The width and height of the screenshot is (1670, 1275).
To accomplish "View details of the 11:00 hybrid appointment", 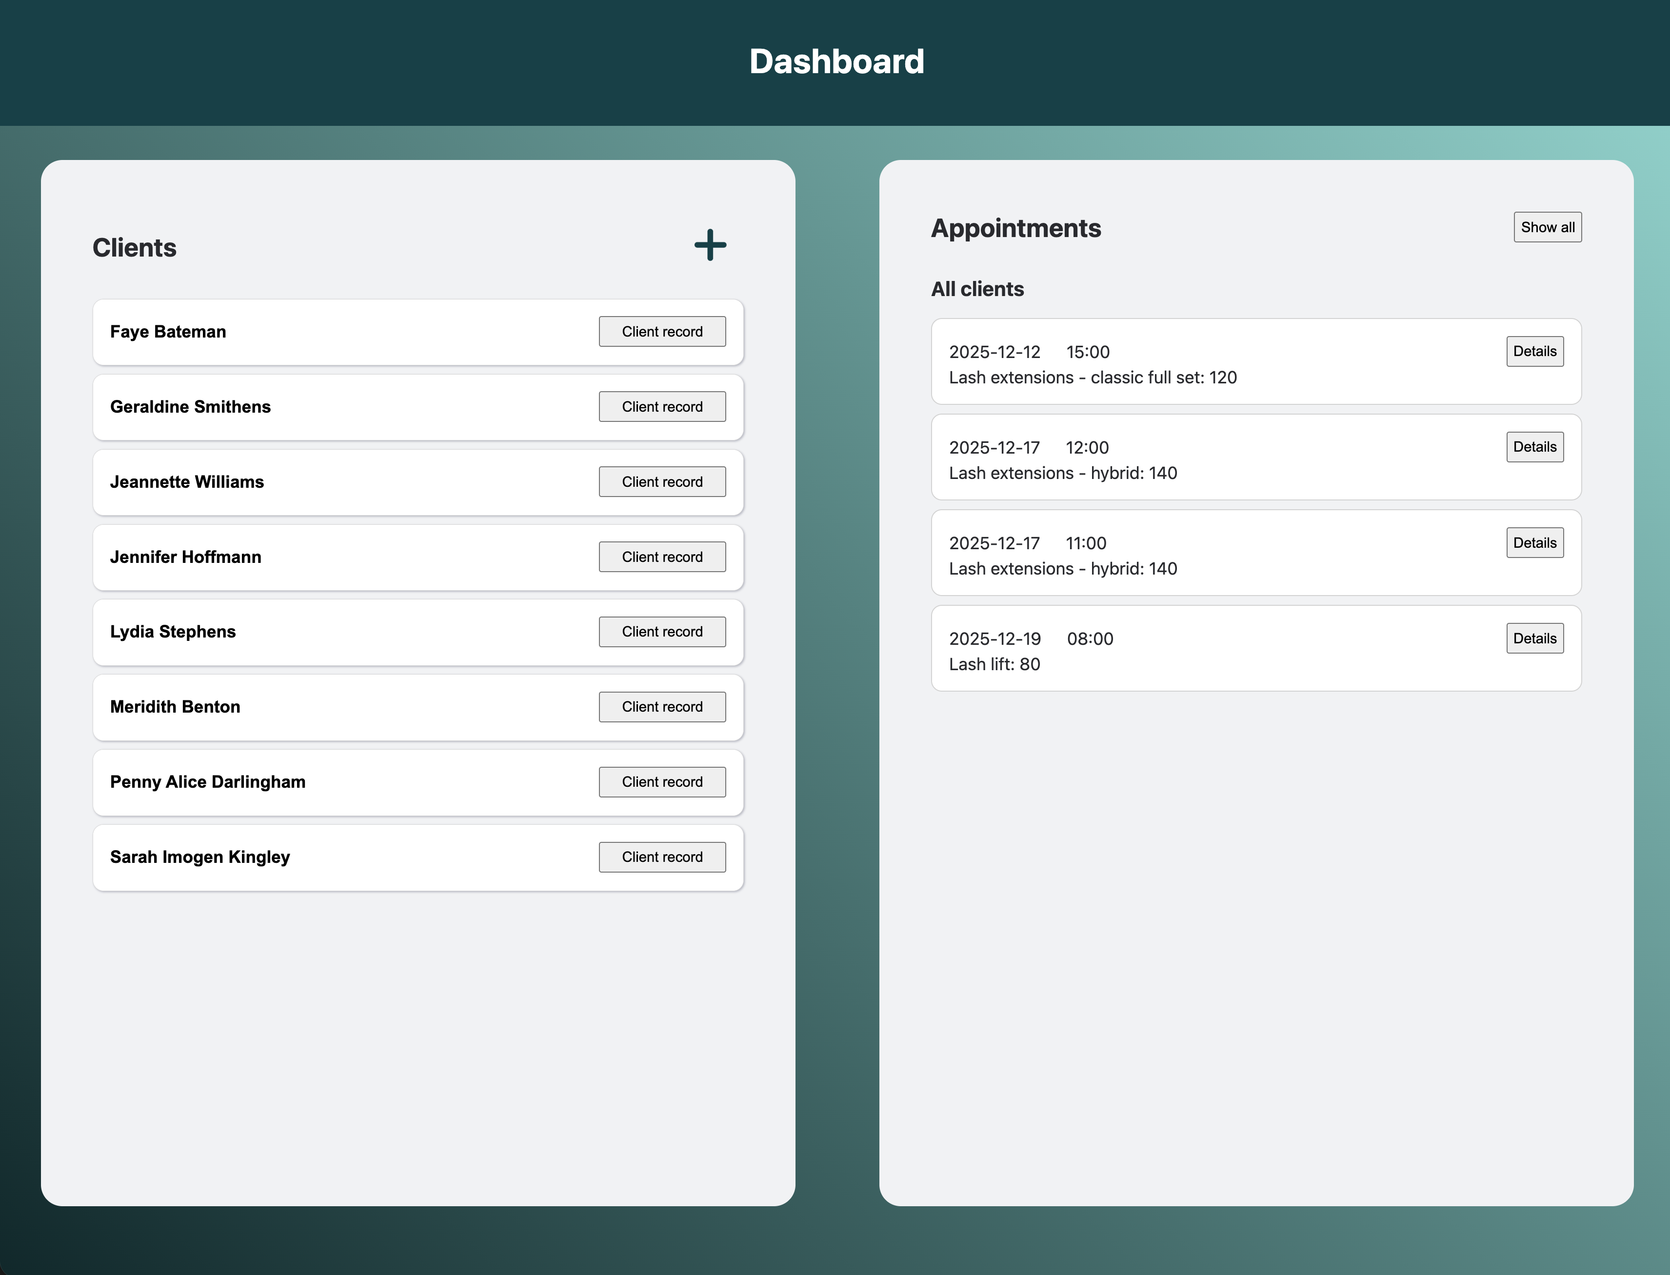I will click(1534, 542).
